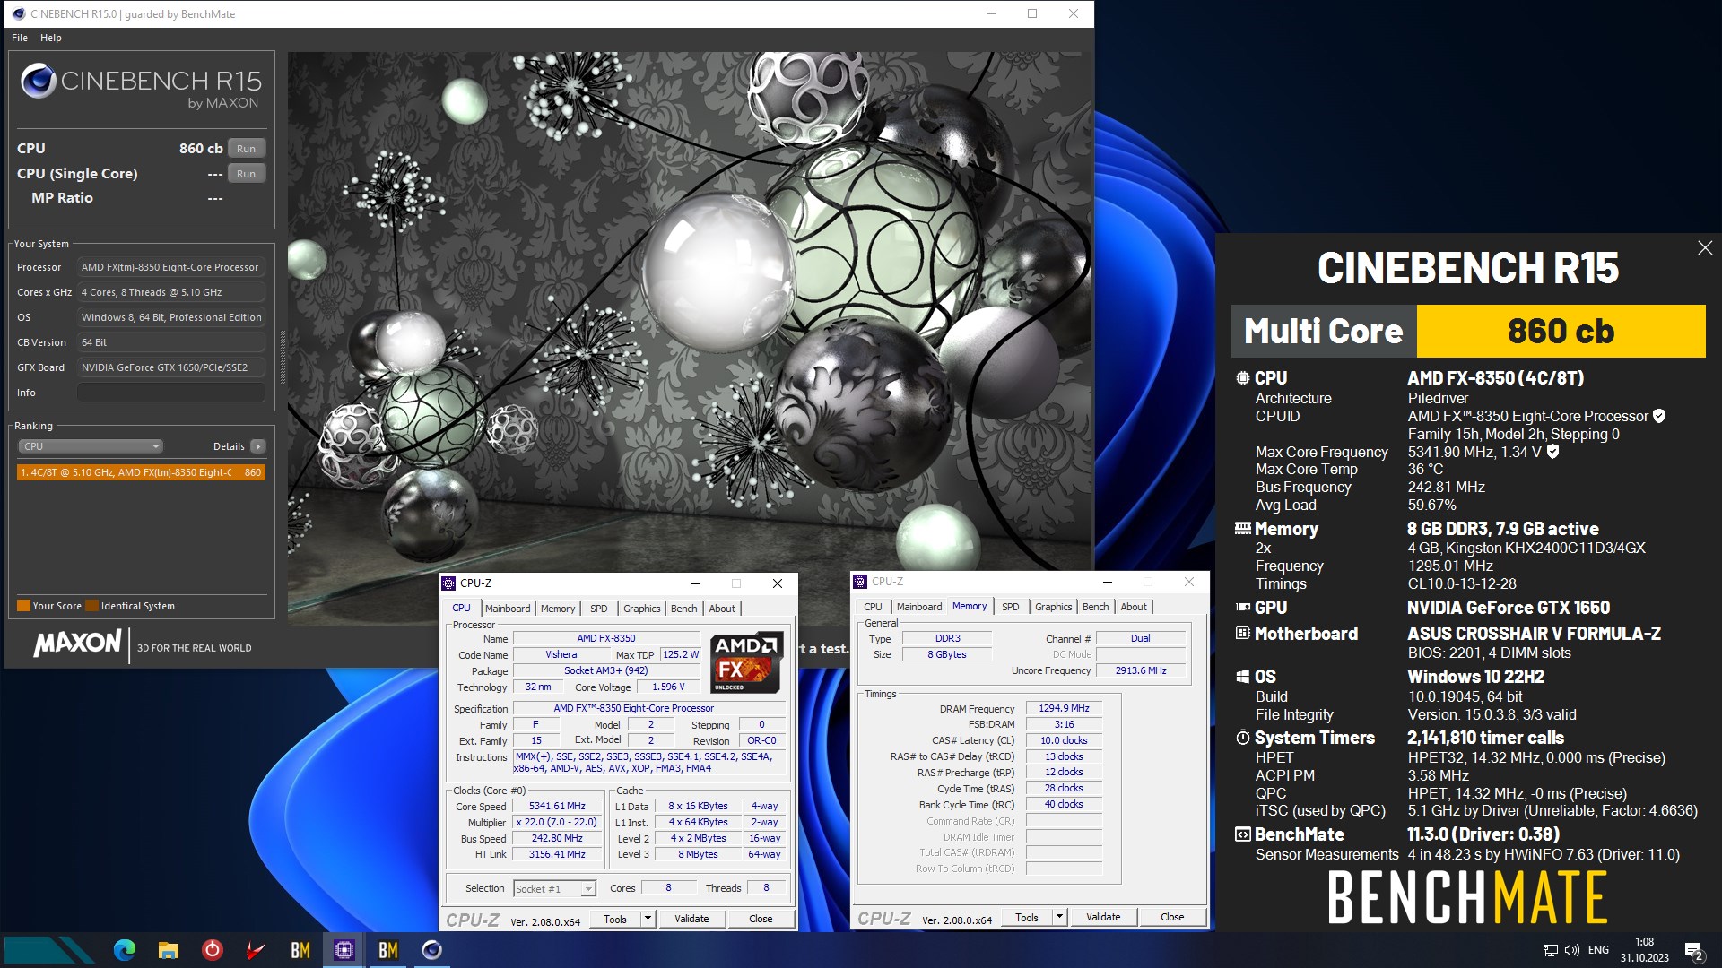Viewport: 1722px width, 968px height.
Task: Open the Start button on the taskbar
Action: click(49, 950)
